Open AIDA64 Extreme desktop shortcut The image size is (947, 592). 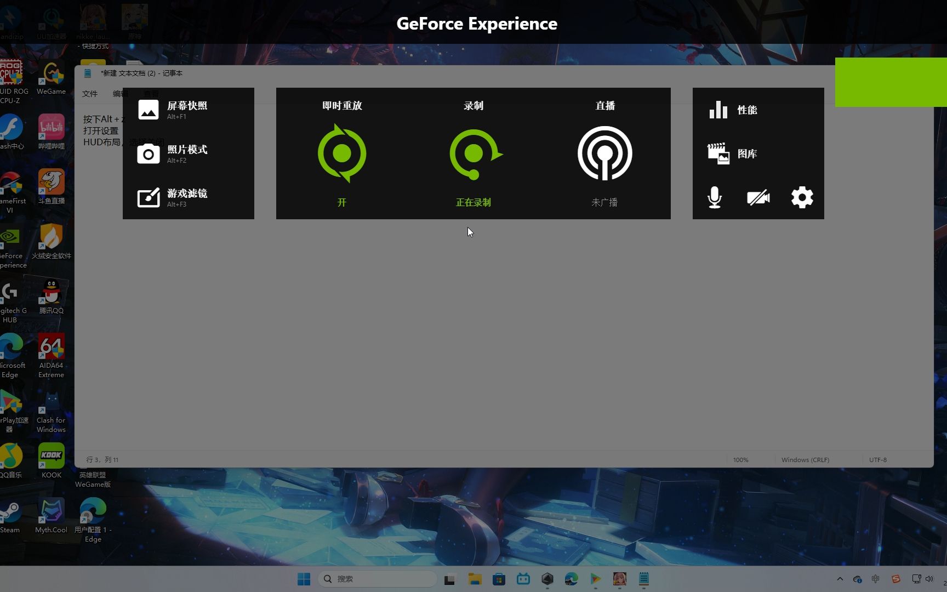52,355
